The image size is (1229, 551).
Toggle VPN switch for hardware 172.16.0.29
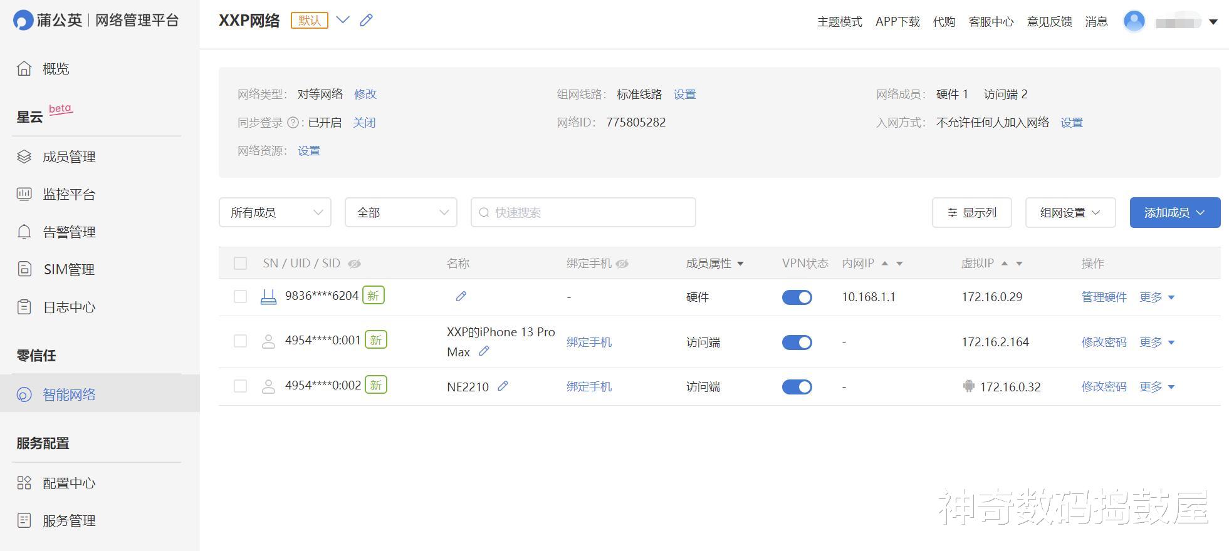[x=797, y=297]
